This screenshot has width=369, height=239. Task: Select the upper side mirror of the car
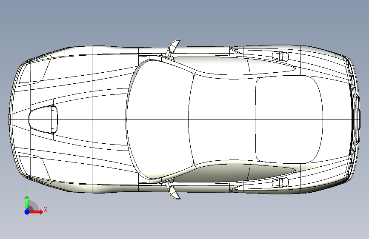click(x=172, y=48)
